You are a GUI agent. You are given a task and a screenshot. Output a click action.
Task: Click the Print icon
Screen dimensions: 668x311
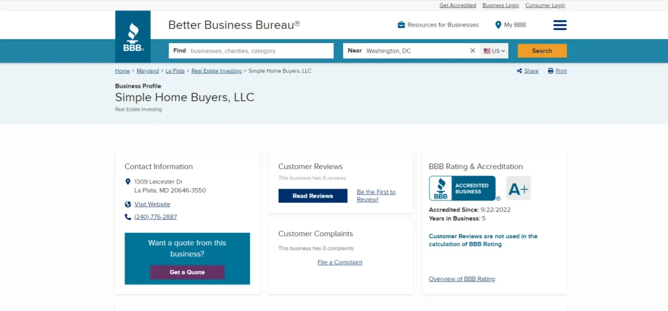tap(551, 71)
